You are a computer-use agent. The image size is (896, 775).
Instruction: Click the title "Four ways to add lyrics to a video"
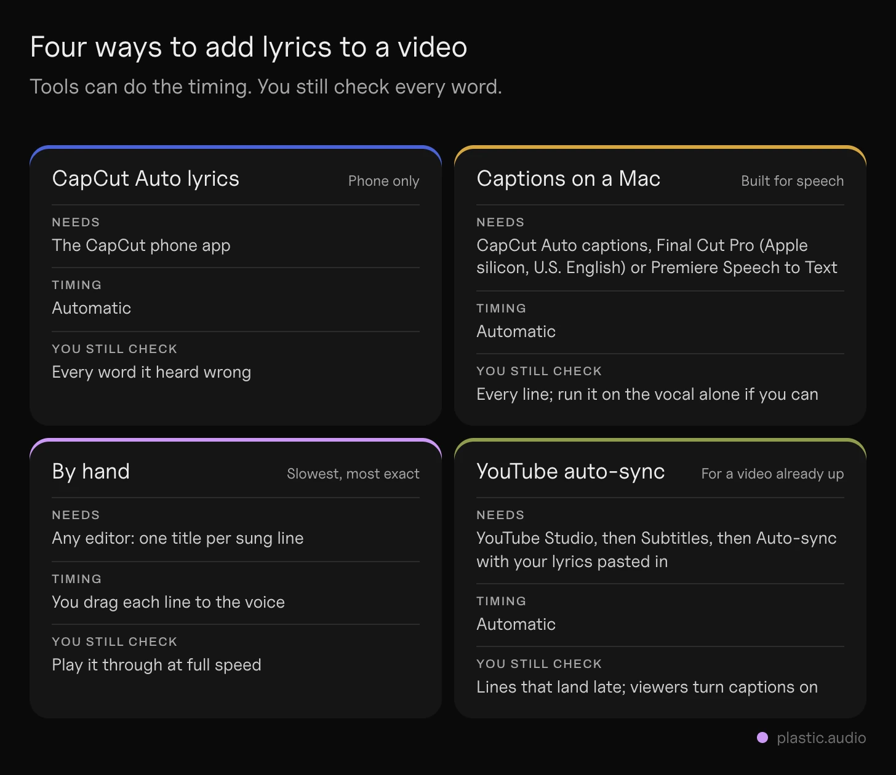[249, 47]
